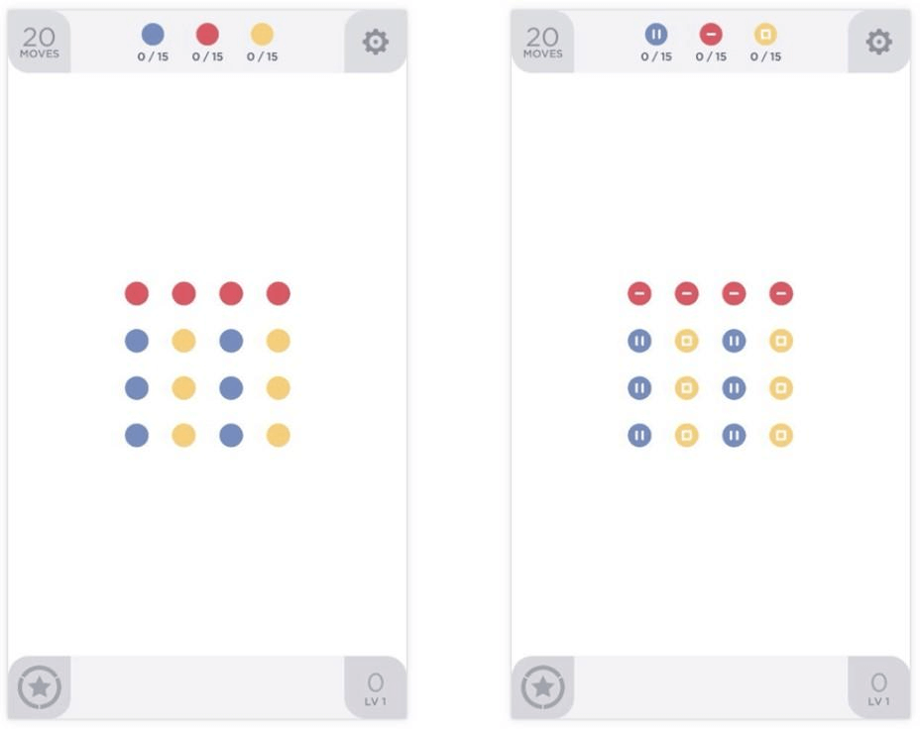Open settings gear in left game screen

pyautogui.click(x=376, y=42)
